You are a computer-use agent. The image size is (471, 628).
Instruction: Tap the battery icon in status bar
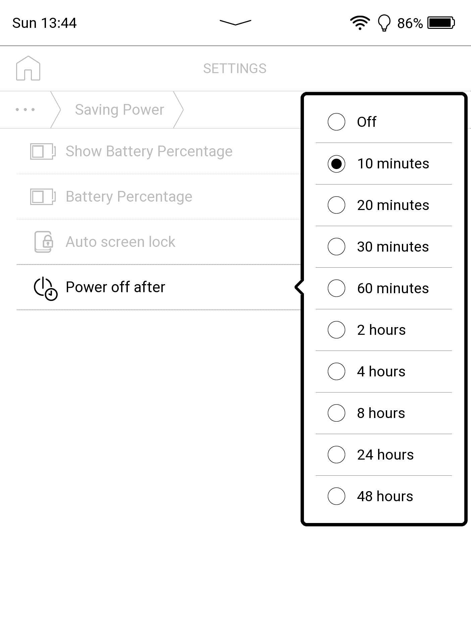point(441,23)
